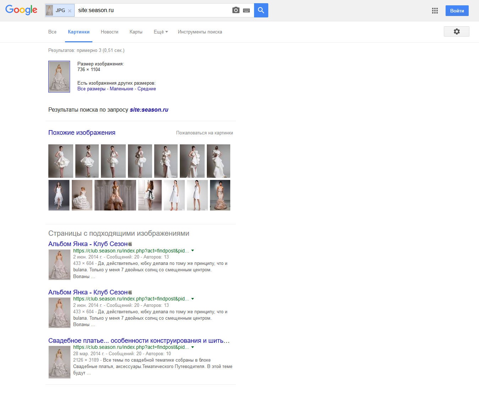Select the Картинки tab

79,32
